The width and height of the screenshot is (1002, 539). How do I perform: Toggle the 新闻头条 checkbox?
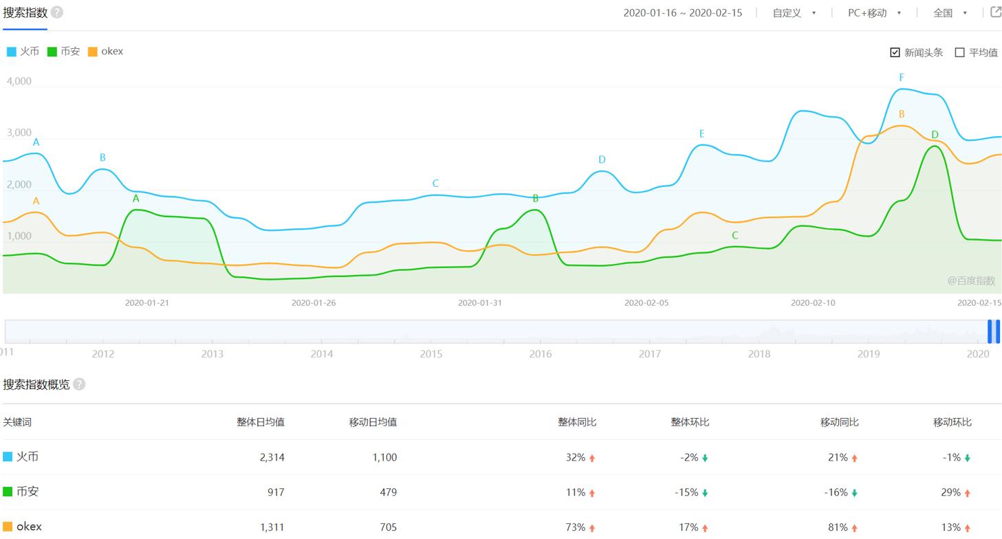895,52
